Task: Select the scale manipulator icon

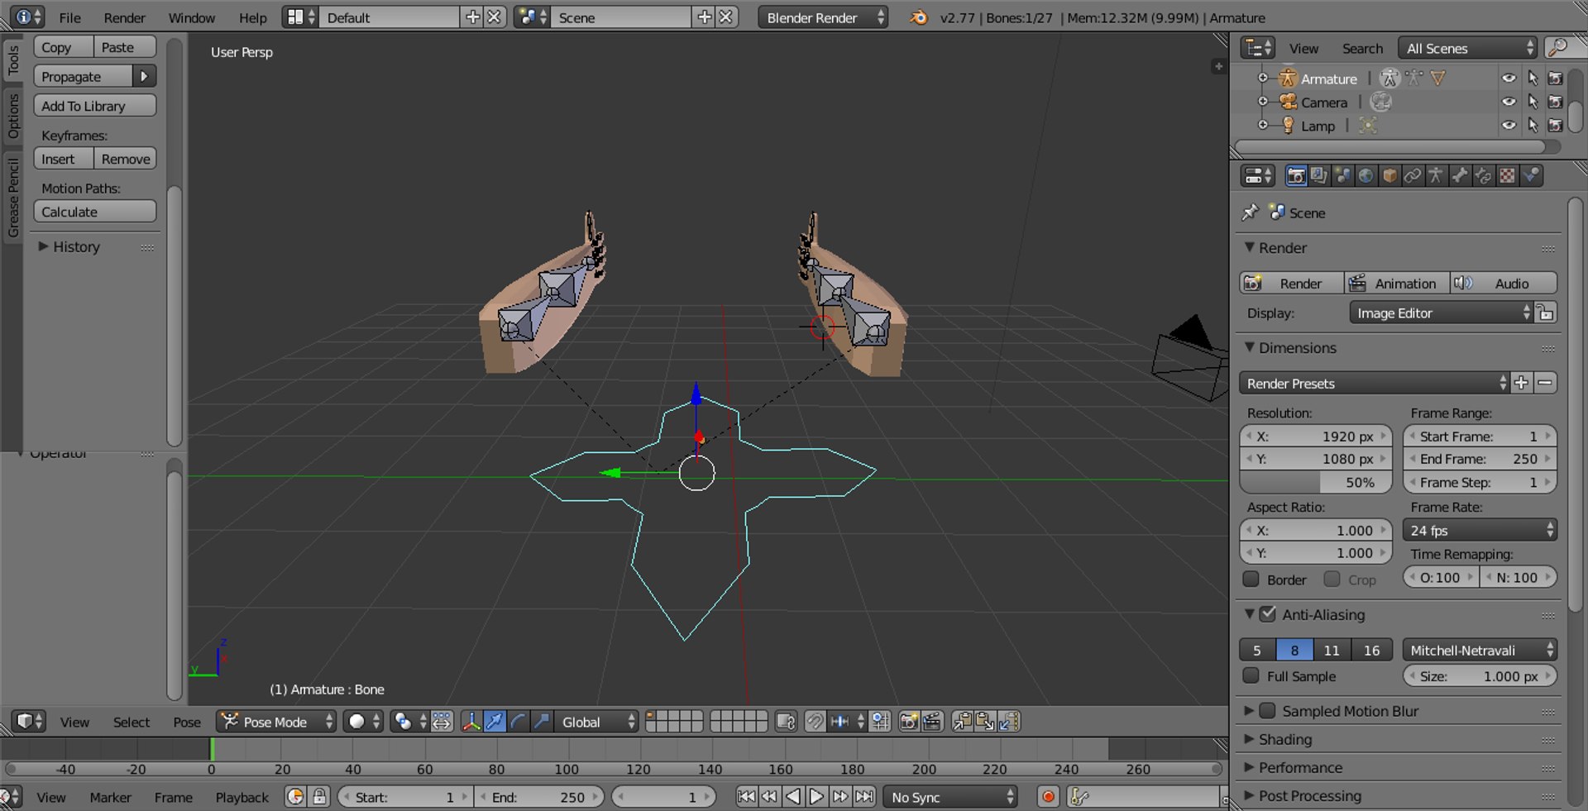Action: click(x=541, y=722)
